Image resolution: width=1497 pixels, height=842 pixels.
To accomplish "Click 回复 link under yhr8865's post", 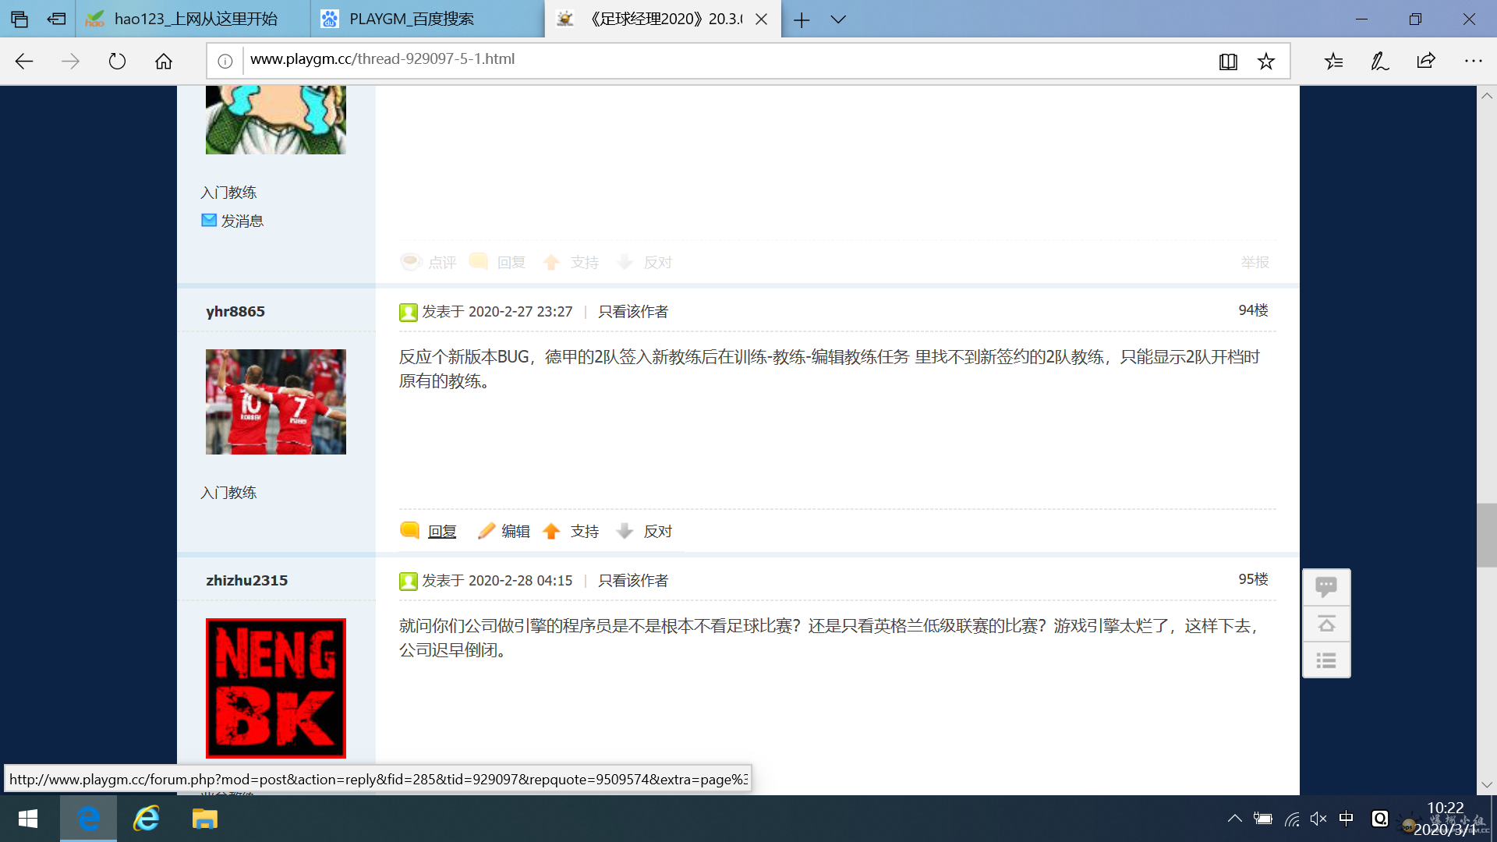I will (441, 532).
